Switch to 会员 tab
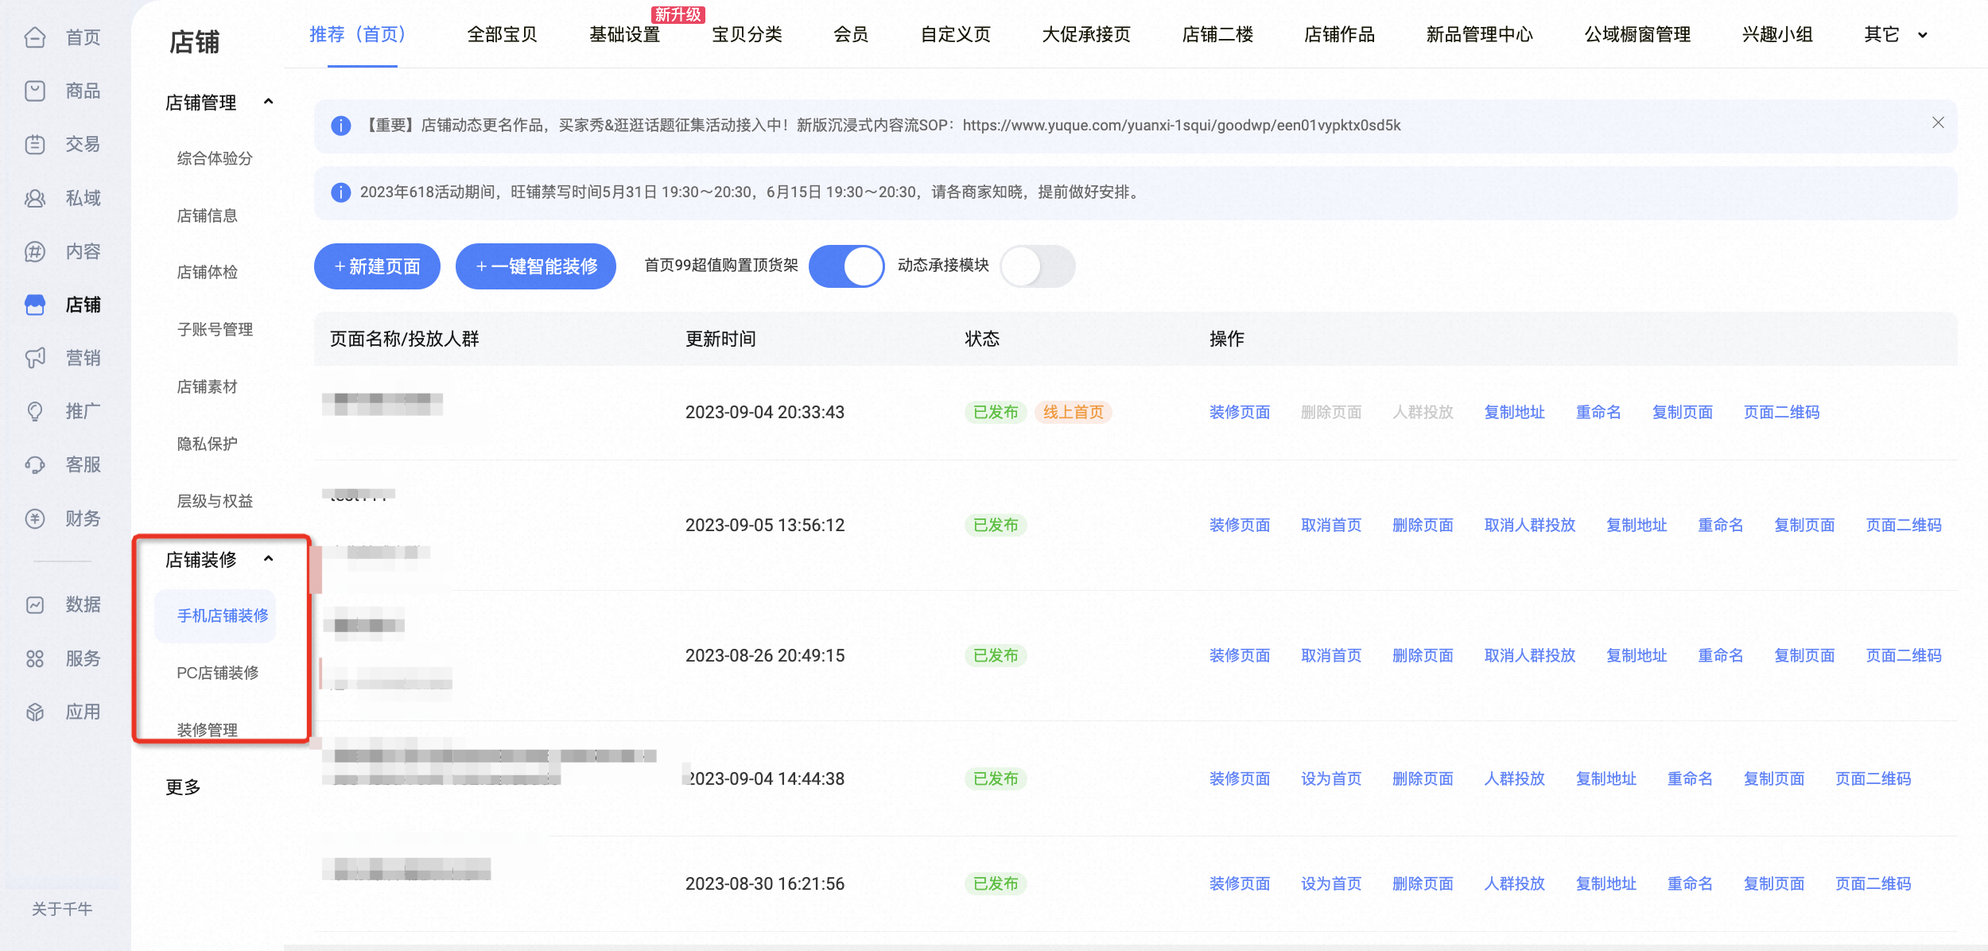Image resolution: width=1988 pixels, height=951 pixels. tap(851, 35)
